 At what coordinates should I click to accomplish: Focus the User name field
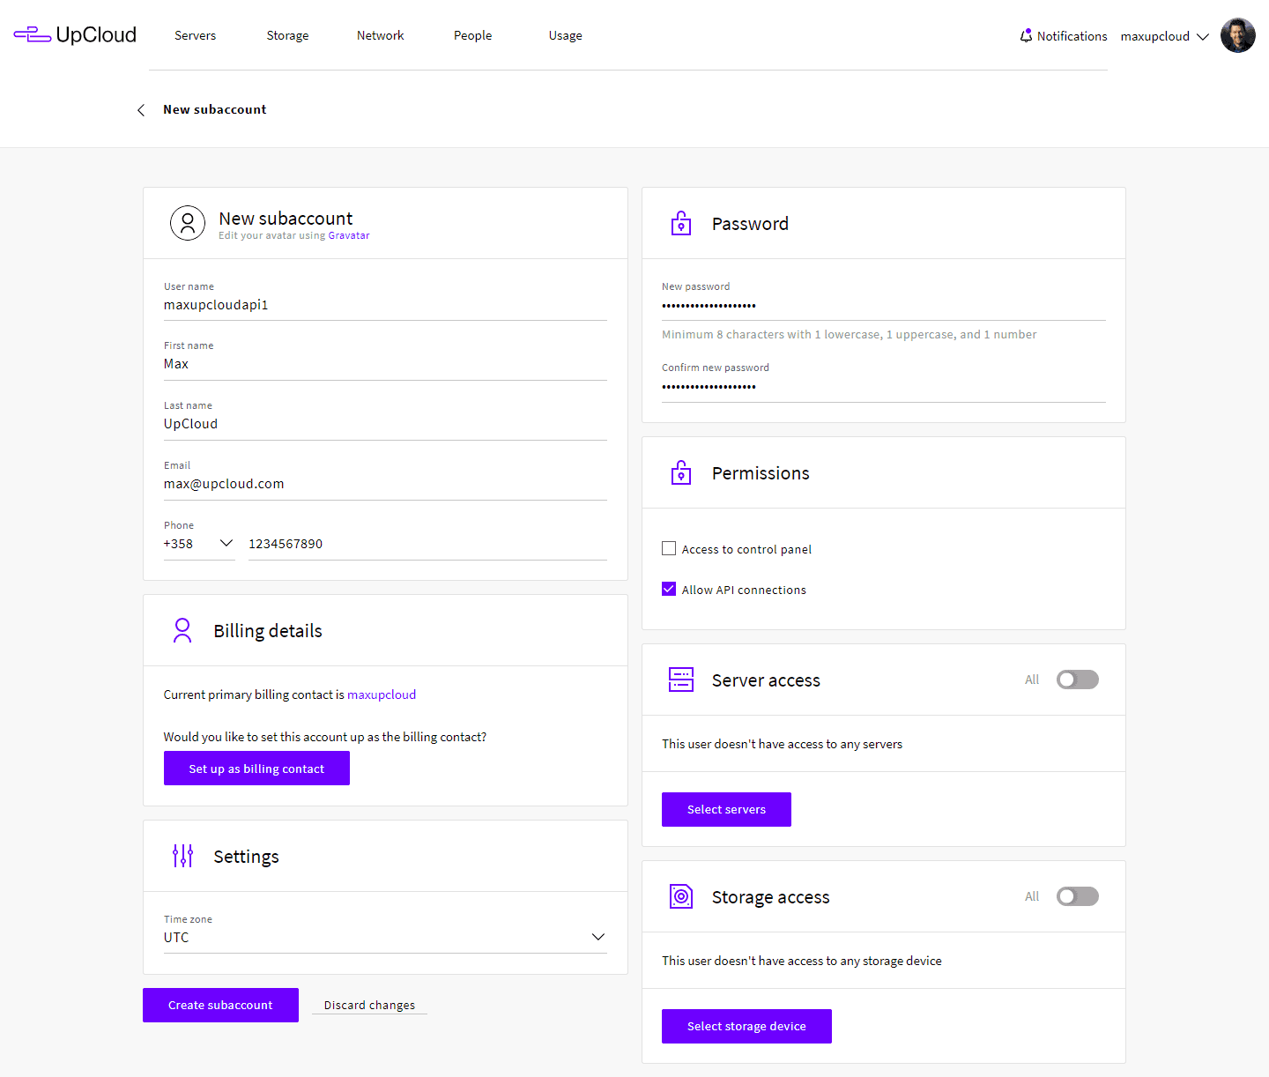tap(385, 305)
